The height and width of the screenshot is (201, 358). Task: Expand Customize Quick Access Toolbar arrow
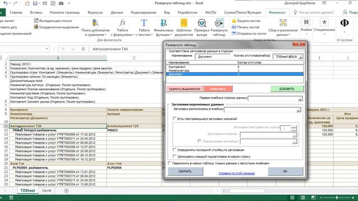[x=69, y=3]
